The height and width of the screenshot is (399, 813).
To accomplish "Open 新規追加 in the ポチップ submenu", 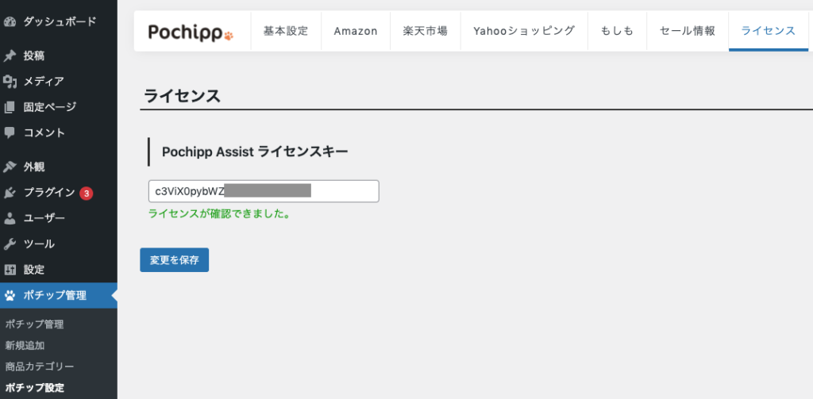I will (25, 346).
